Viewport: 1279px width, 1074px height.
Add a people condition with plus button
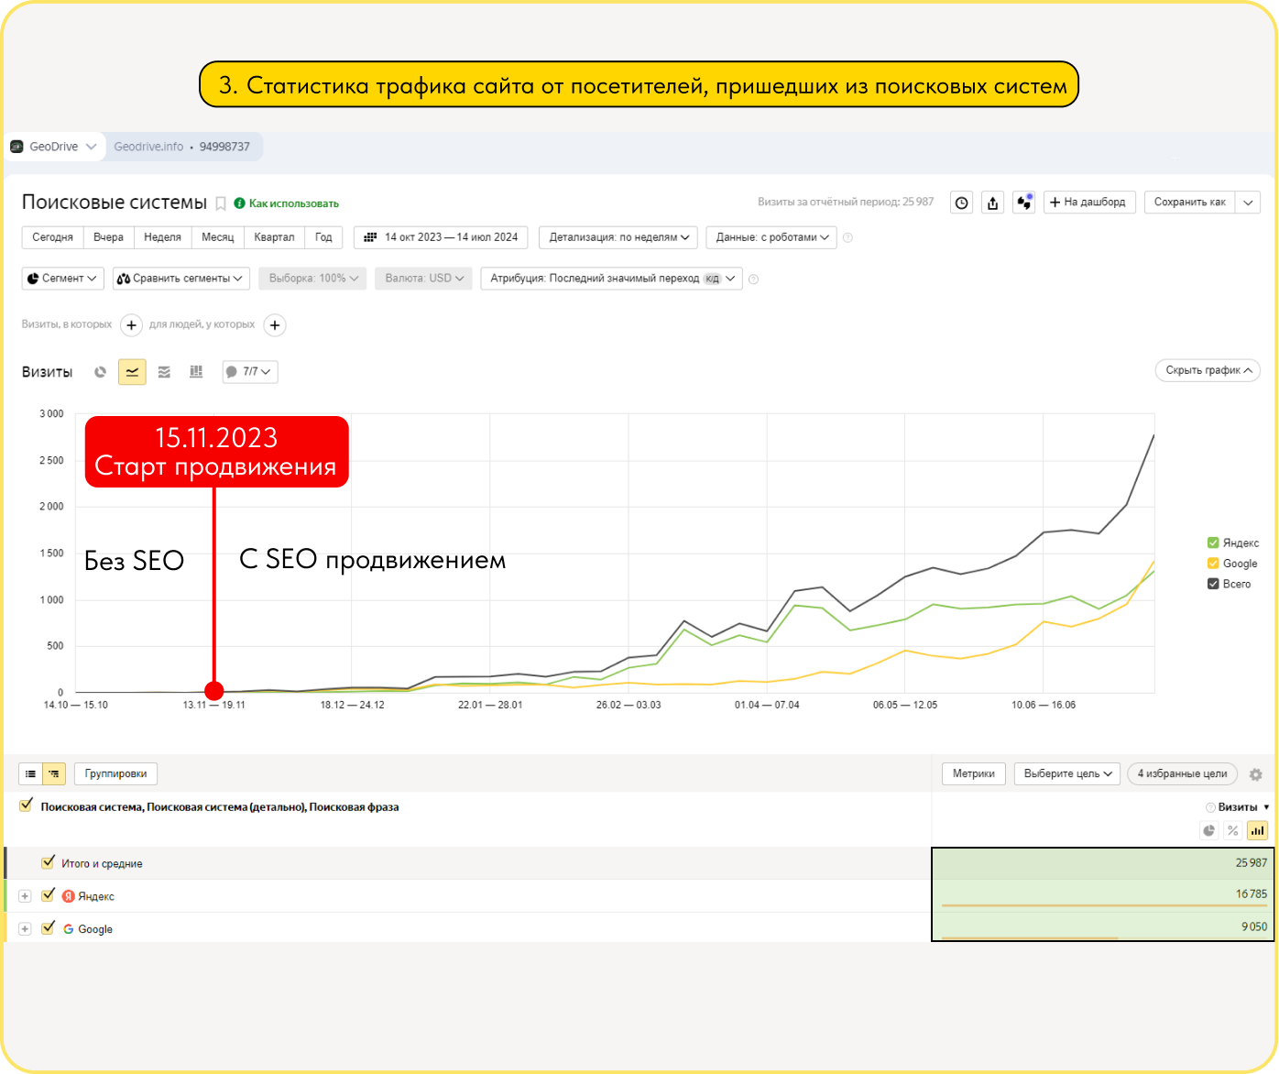pos(275,325)
